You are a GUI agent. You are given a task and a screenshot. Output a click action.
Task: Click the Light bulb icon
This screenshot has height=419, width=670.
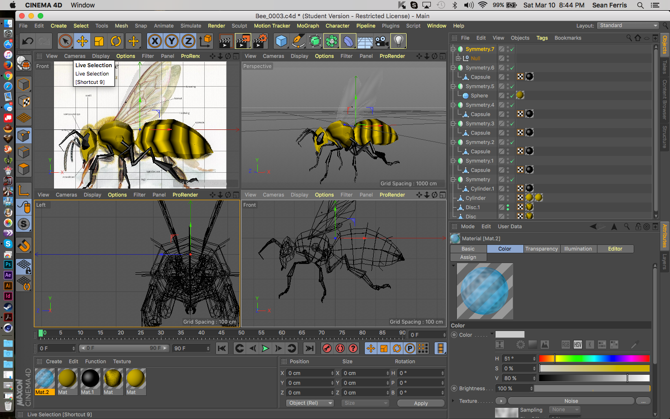click(398, 41)
